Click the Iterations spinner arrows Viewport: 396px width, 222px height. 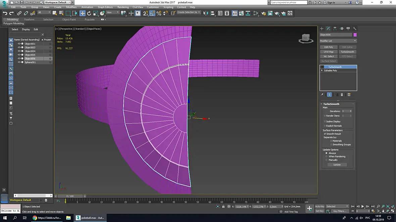point(351,111)
